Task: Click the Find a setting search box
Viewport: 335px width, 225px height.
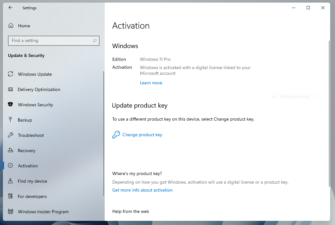Action: [x=54, y=41]
